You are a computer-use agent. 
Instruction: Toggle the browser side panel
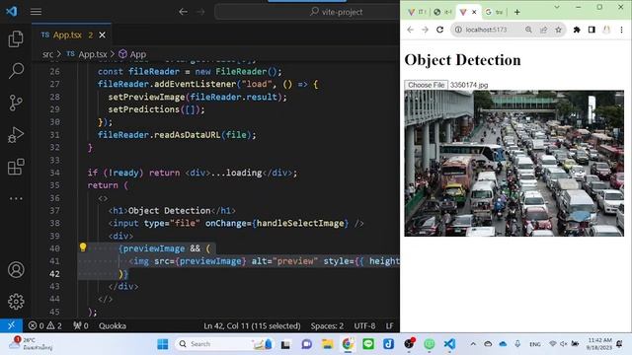pyautogui.click(x=592, y=30)
